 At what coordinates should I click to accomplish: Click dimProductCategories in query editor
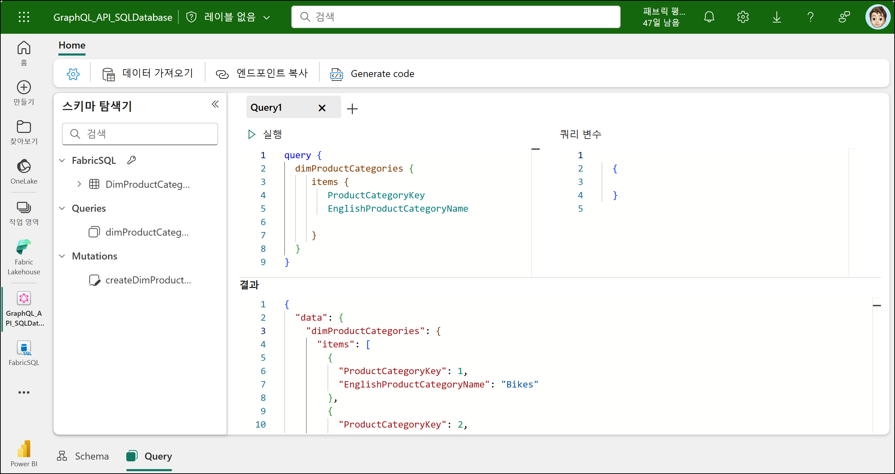point(349,168)
